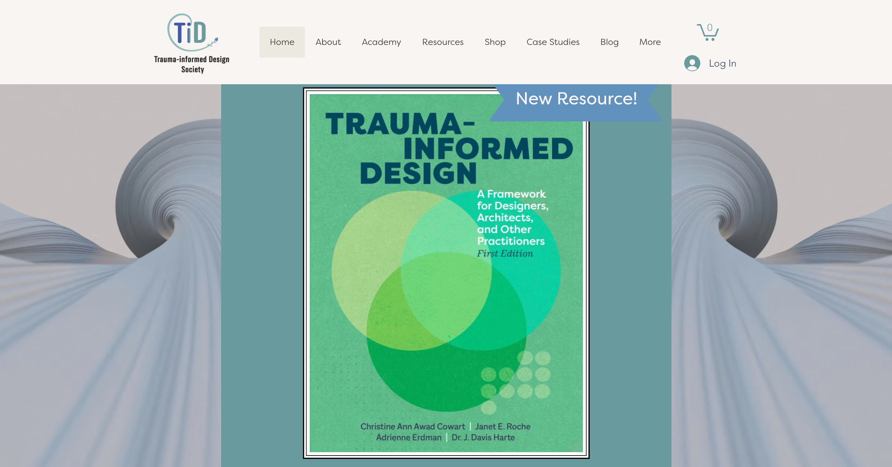Image resolution: width=892 pixels, height=467 pixels.
Task: Select Case Studies in navigation
Action: coord(553,42)
